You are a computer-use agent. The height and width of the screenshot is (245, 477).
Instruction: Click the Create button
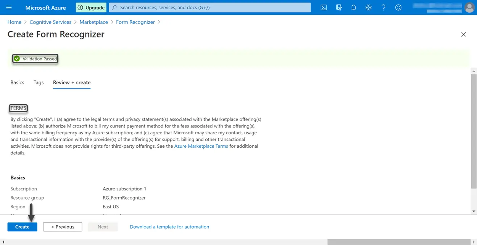[22, 227]
